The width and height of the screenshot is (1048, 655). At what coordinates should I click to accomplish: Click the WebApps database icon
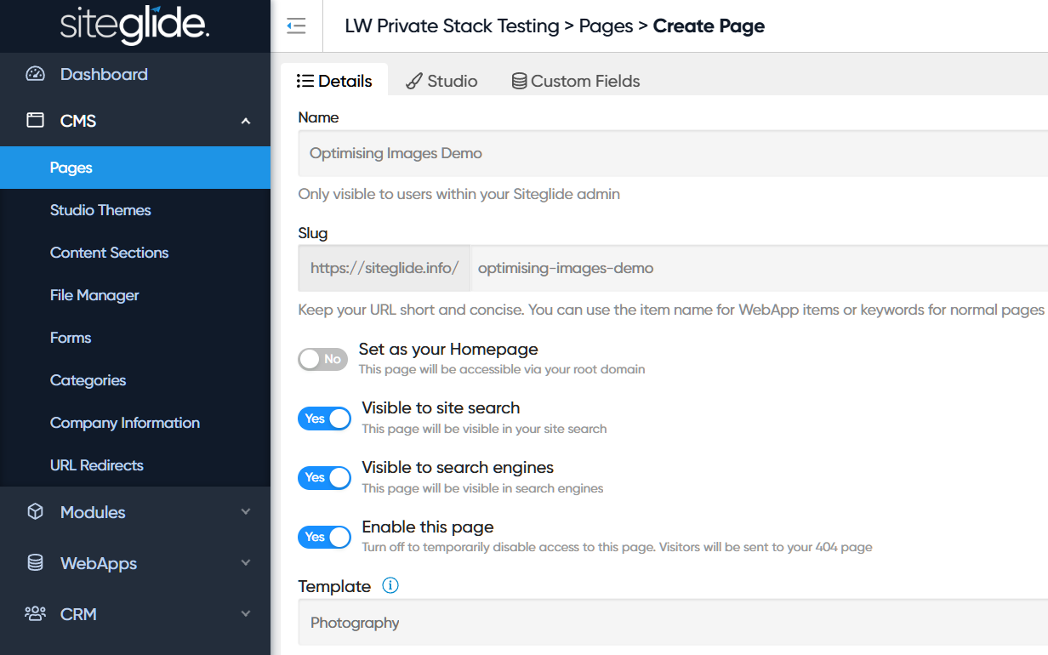coord(35,563)
